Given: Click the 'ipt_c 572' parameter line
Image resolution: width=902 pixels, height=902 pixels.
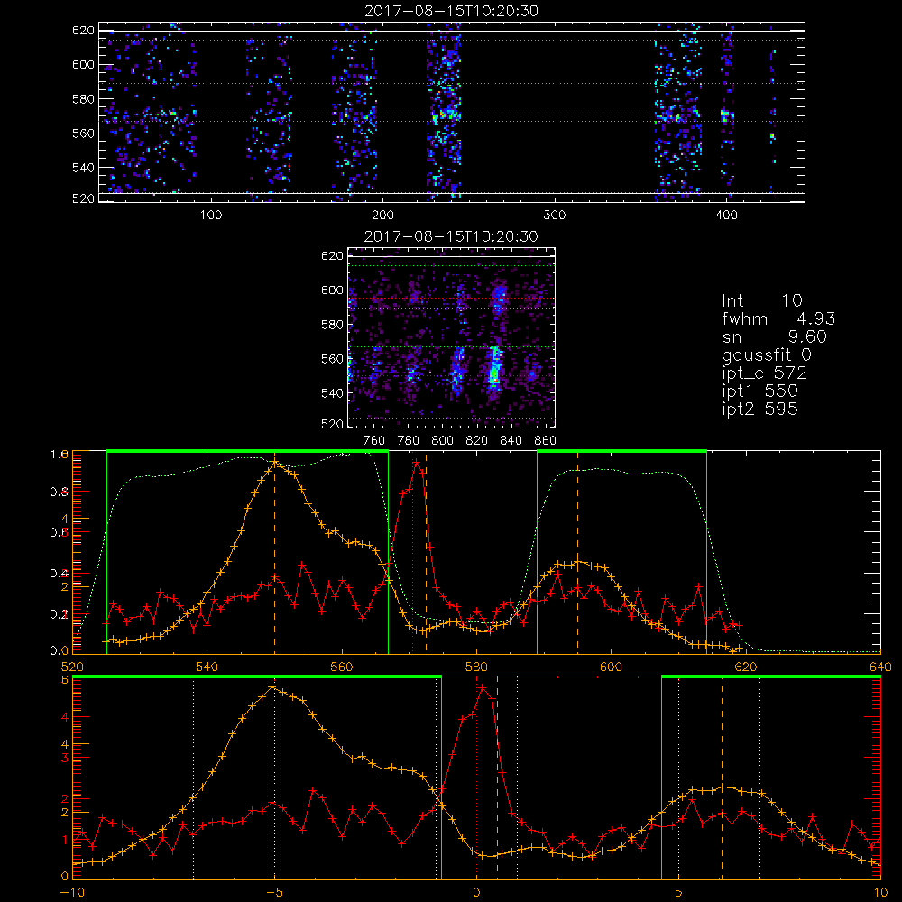Looking at the screenshot, I should [765, 373].
